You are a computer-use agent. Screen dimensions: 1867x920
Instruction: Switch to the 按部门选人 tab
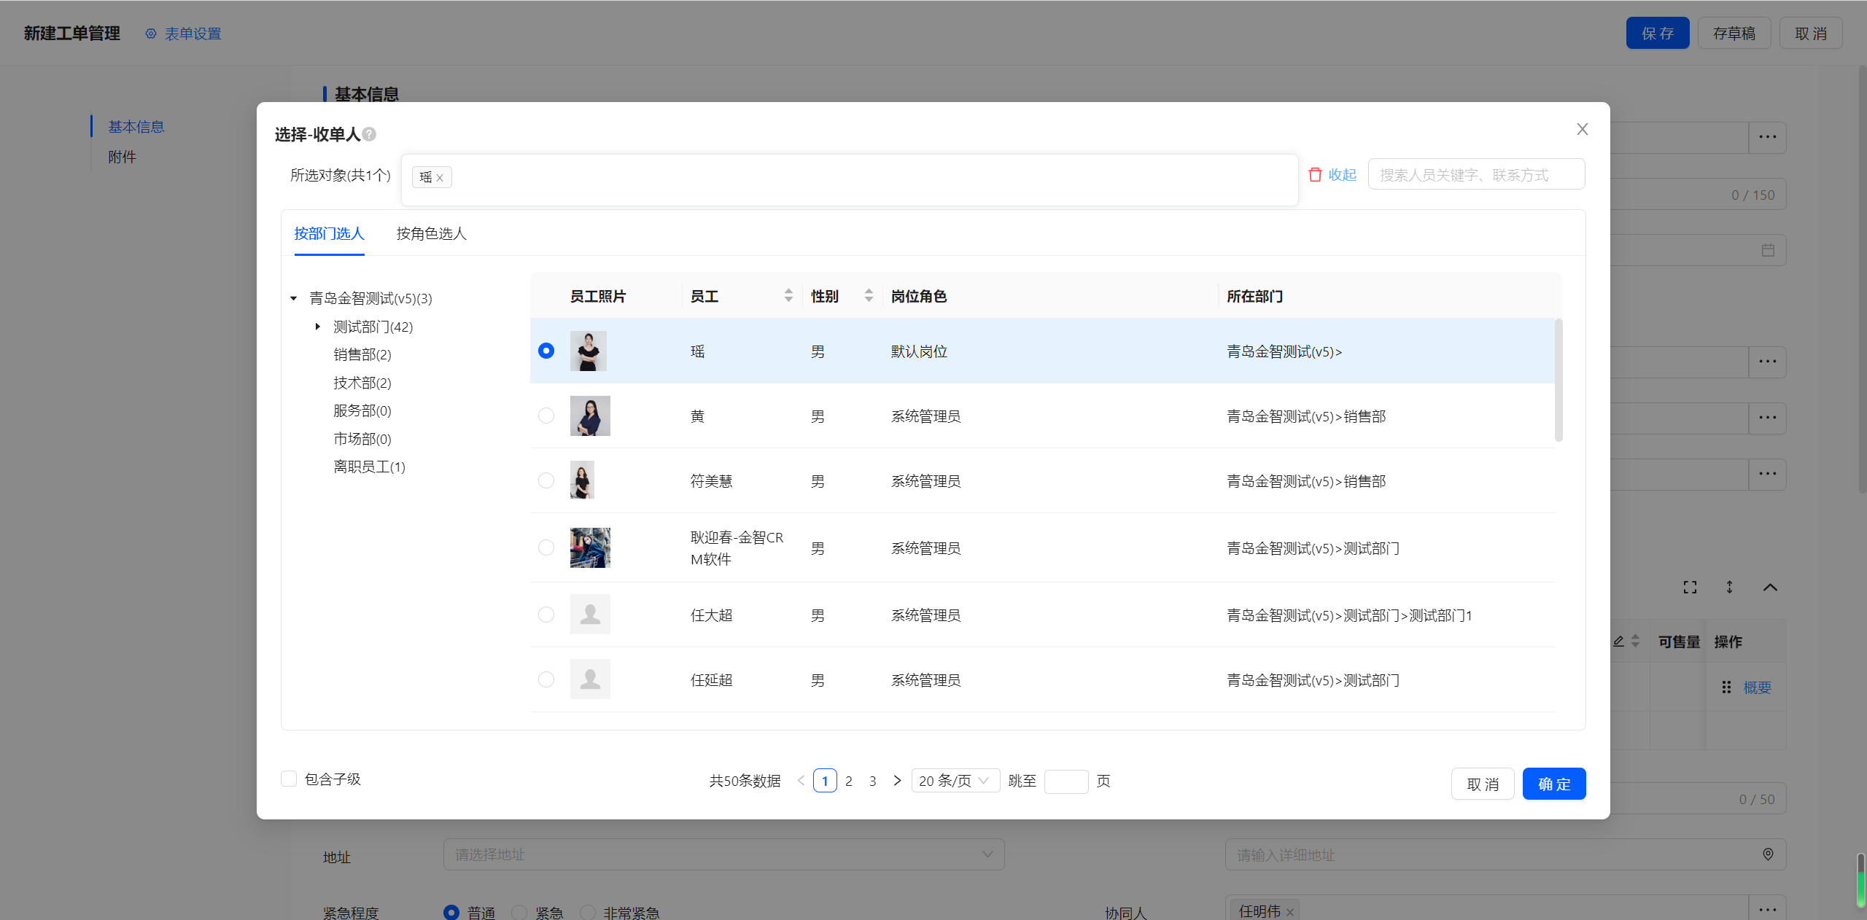[x=329, y=233]
